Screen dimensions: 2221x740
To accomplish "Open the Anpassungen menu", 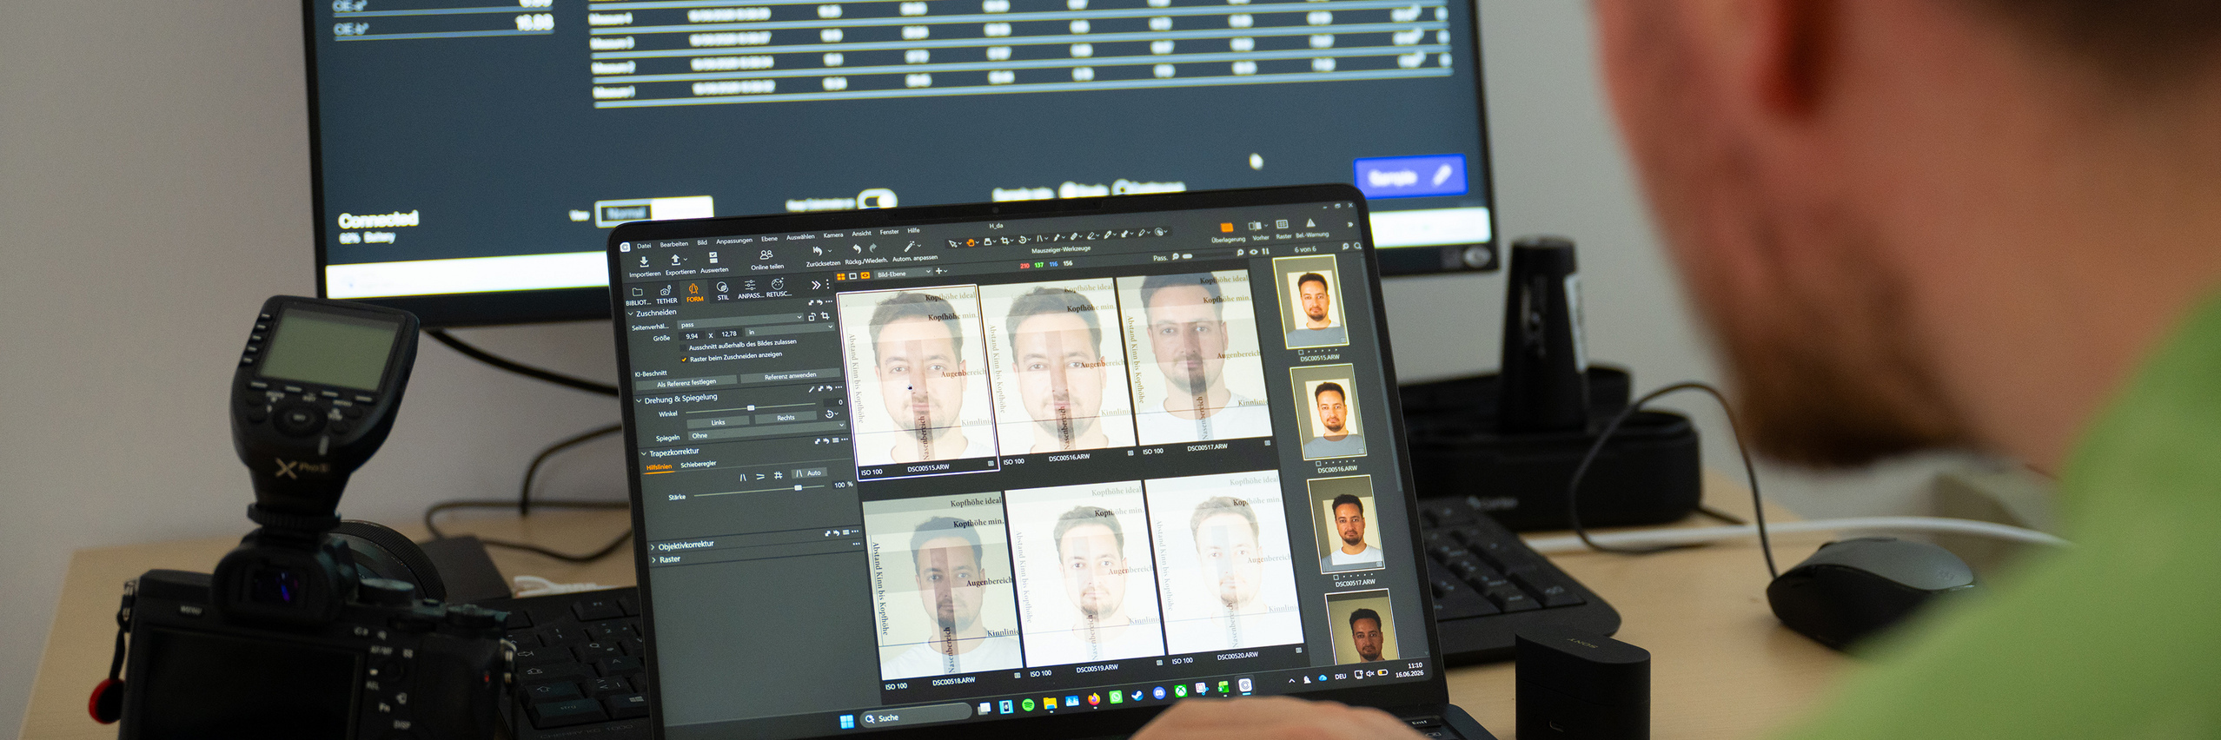I will pos(734,241).
